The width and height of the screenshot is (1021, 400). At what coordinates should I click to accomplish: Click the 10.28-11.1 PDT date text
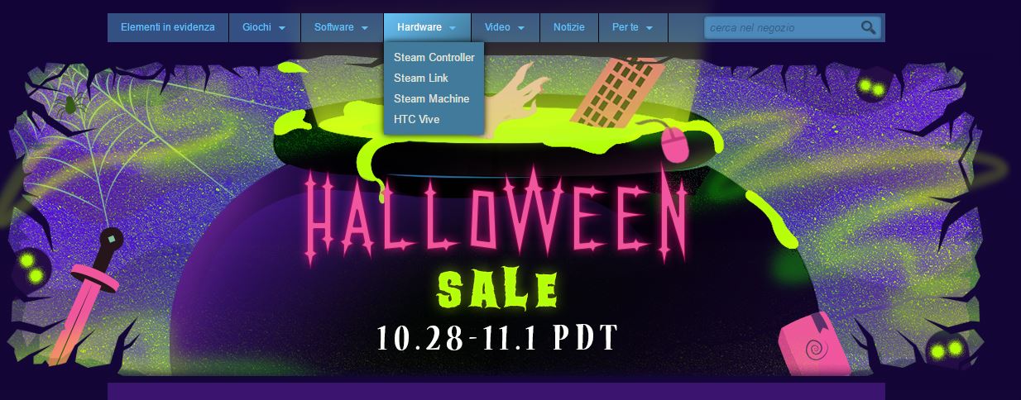[x=498, y=336]
